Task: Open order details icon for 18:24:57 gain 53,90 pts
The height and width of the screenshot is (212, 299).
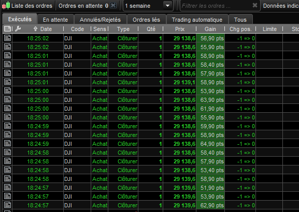Action: [x=7, y=196]
